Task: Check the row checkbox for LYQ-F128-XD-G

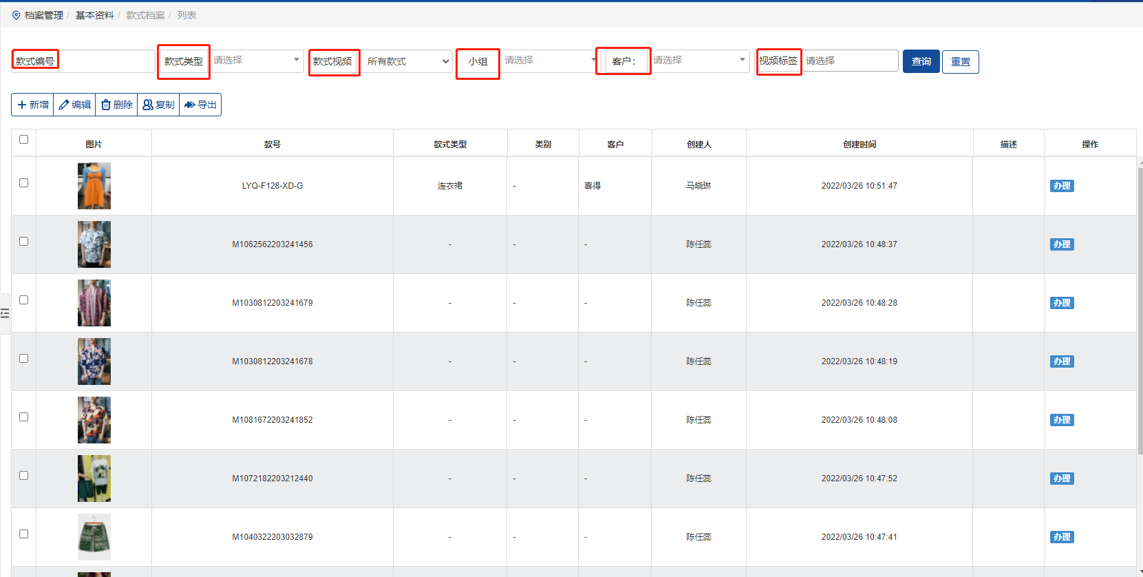Action: (24, 183)
